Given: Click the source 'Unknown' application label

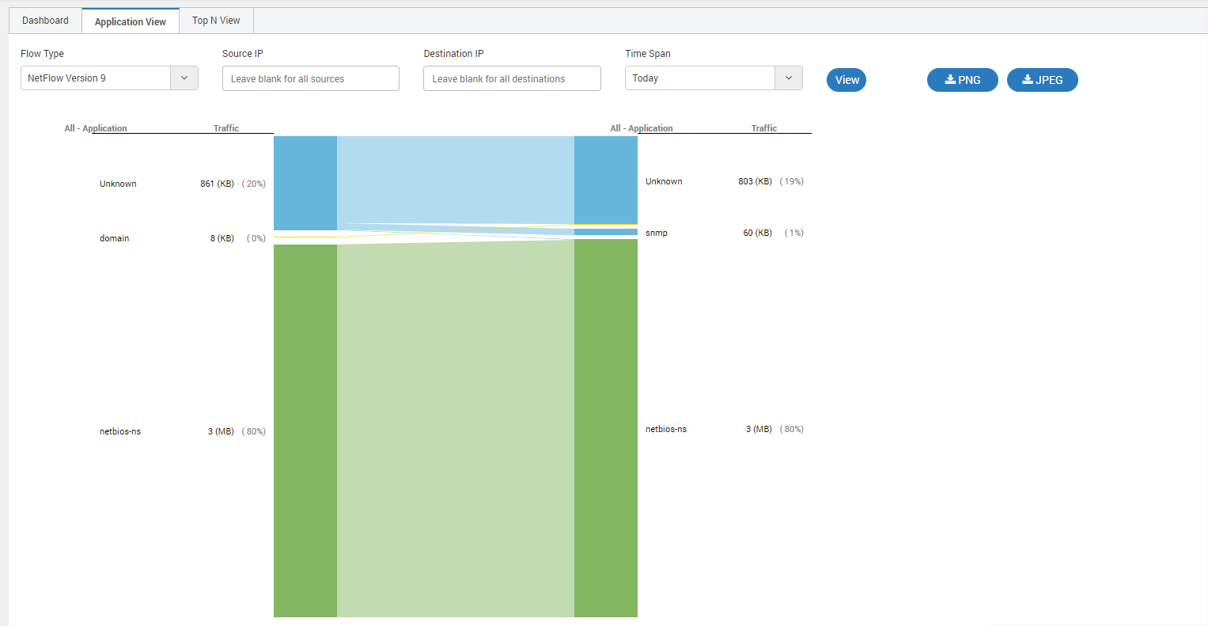Looking at the screenshot, I should tap(118, 184).
